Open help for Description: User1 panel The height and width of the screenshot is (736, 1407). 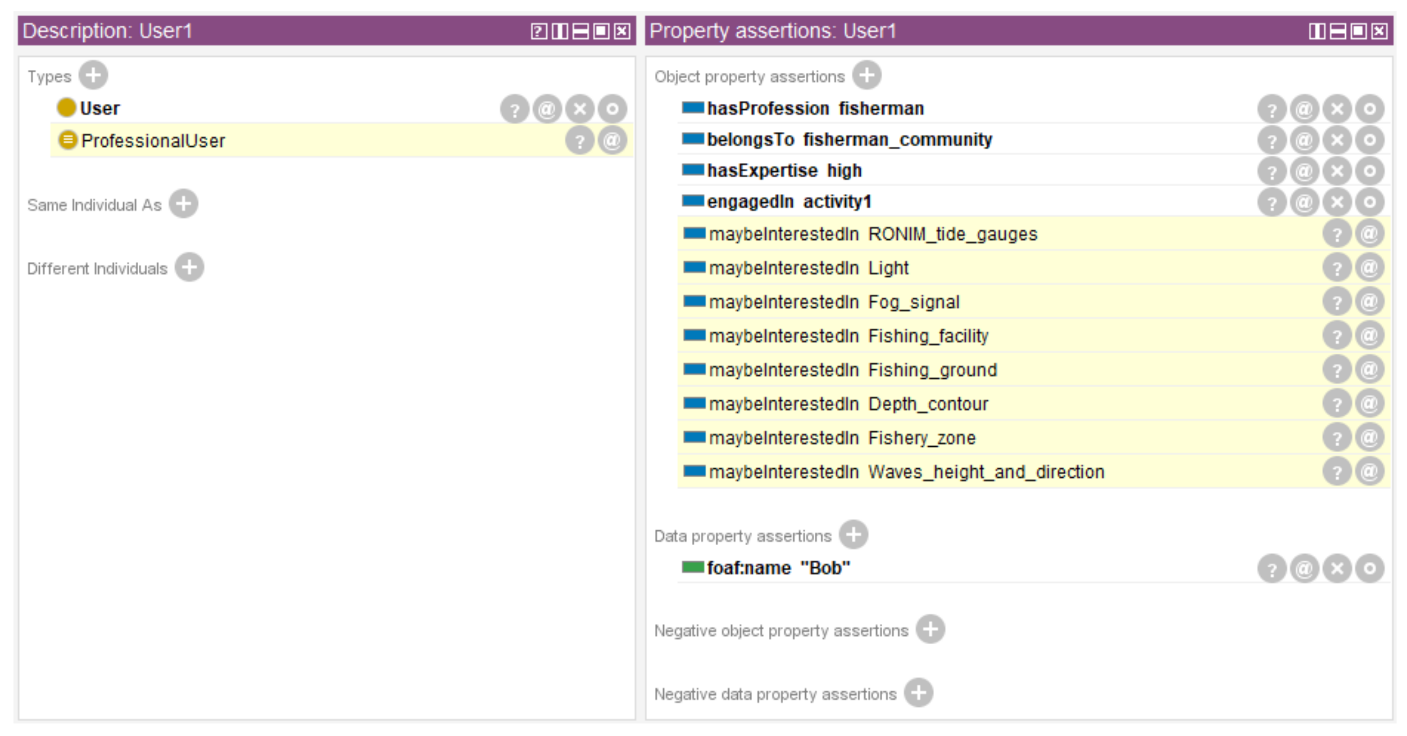click(x=539, y=31)
